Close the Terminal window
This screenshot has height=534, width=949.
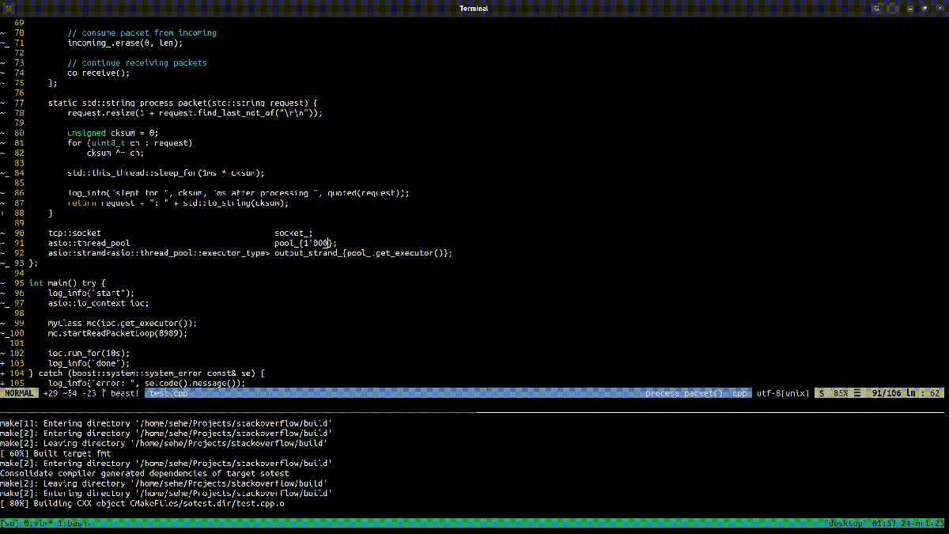click(939, 8)
